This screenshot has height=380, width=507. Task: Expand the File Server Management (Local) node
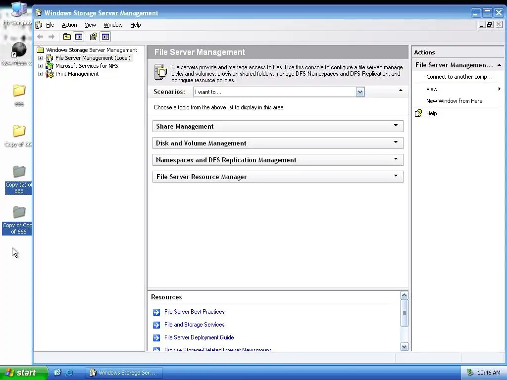(41, 58)
